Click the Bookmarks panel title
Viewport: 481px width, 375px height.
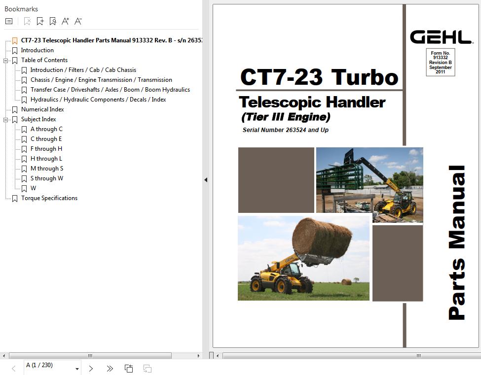[21, 9]
